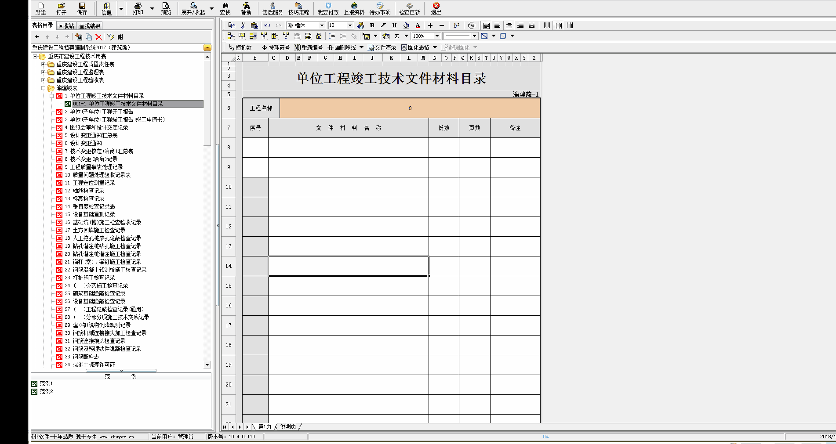Toggle center text alignment

coord(509,25)
